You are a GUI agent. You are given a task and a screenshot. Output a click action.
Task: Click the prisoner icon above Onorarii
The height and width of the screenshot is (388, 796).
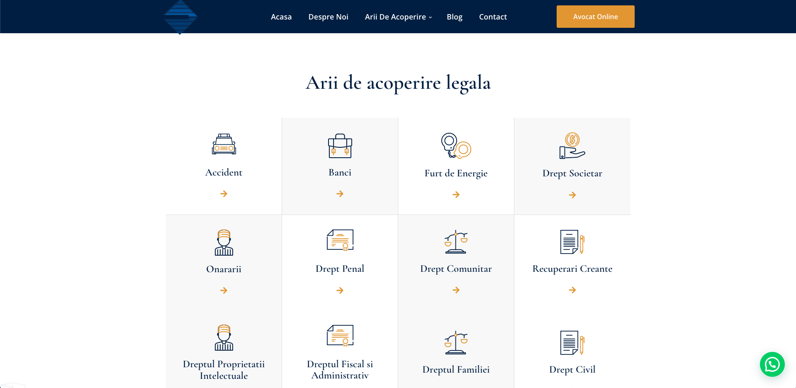tap(224, 243)
